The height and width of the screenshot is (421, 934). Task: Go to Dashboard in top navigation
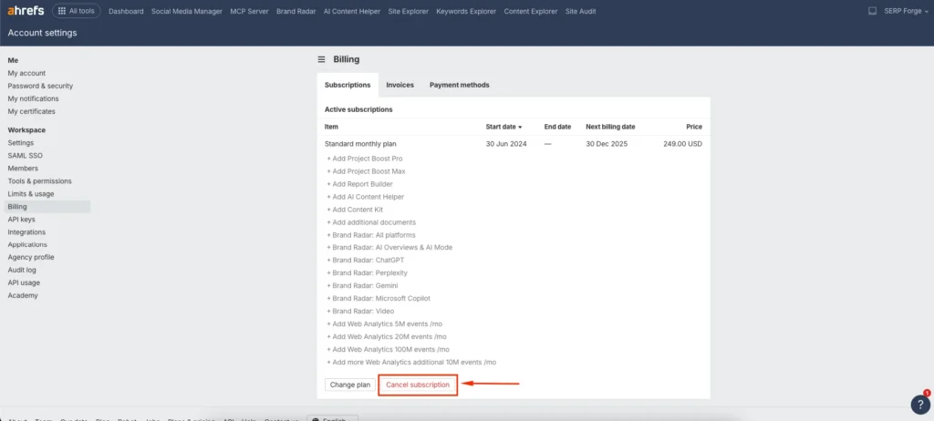point(126,11)
